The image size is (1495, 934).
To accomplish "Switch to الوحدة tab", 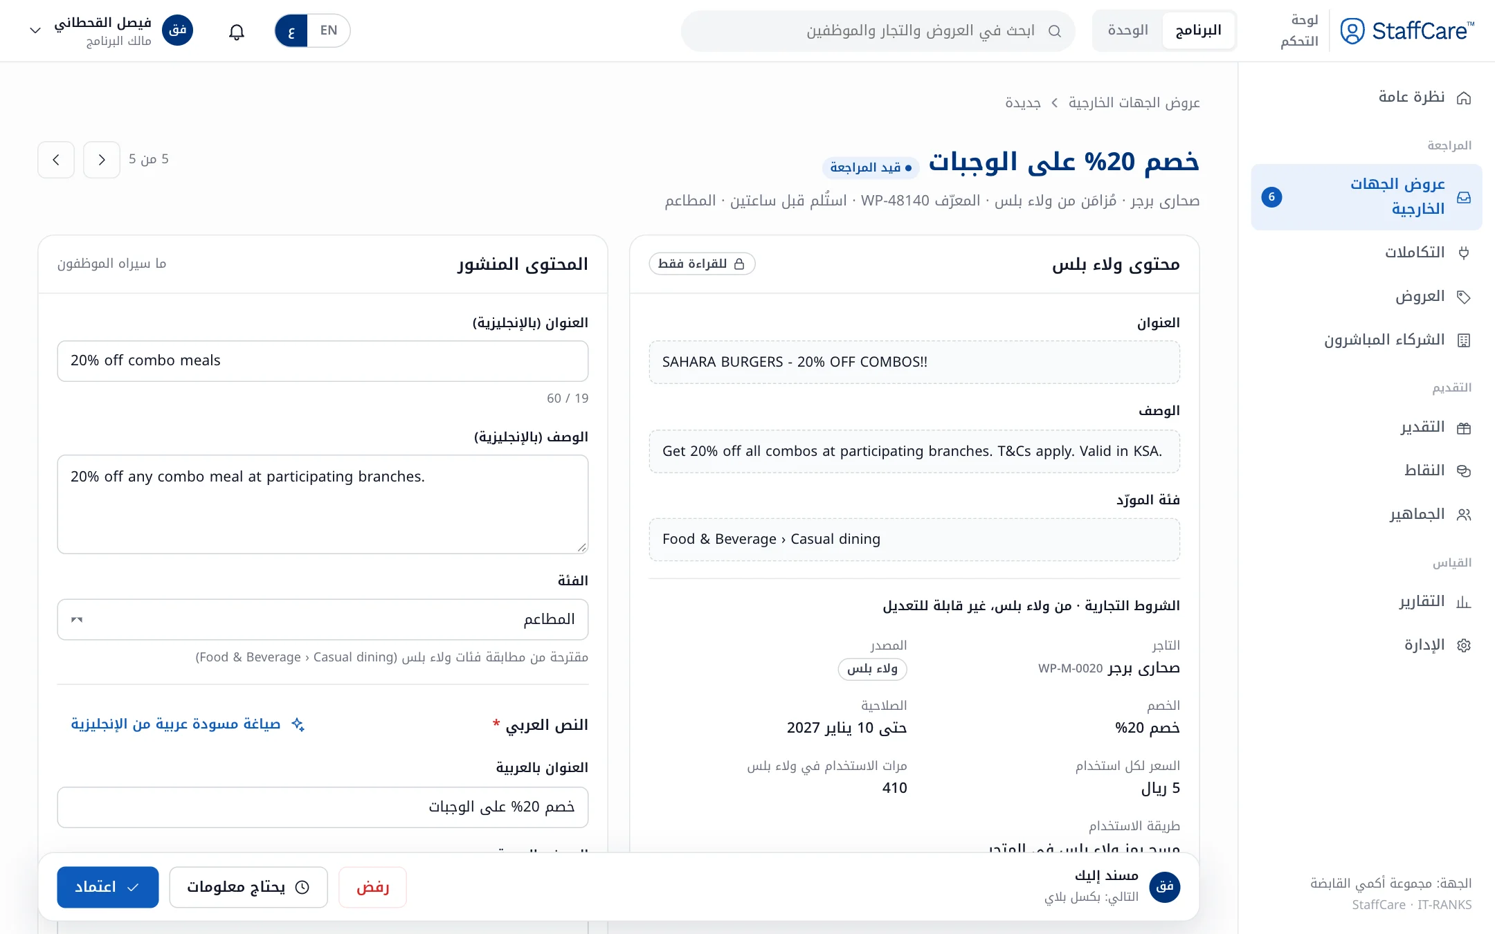I will tap(1127, 30).
